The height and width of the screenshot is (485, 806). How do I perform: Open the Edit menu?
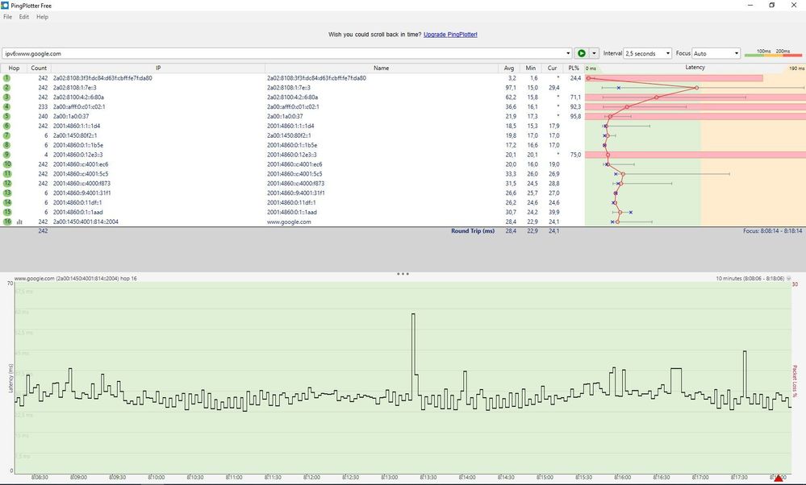[x=23, y=16]
